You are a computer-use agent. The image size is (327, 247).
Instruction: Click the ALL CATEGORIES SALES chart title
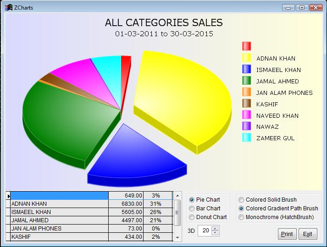(164, 22)
